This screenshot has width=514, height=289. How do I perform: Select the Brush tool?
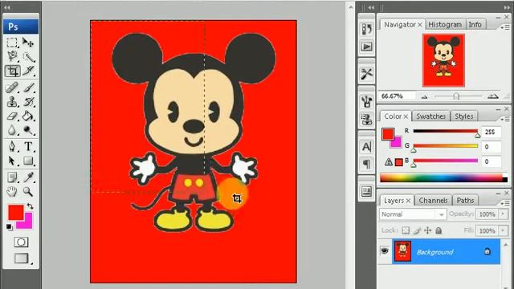[28, 88]
